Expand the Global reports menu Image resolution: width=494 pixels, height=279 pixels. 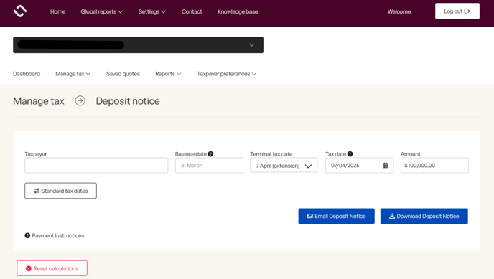tap(101, 11)
